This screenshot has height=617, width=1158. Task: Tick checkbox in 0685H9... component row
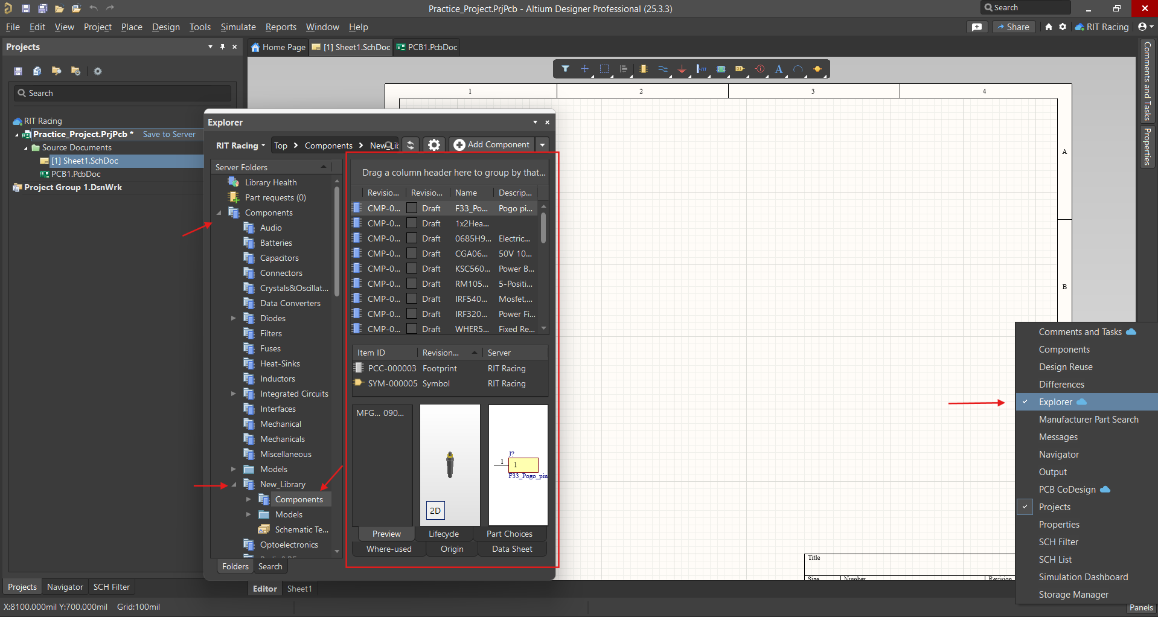[x=412, y=238]
